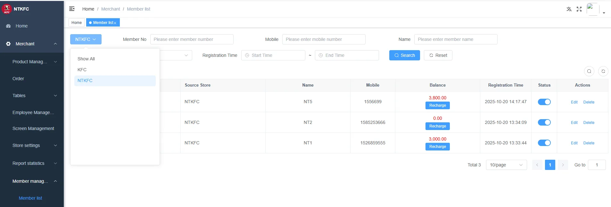This screenshot has height=207, width=611.
Task: Open the 10/page size dropdown
Action: [x=506, y=165]
